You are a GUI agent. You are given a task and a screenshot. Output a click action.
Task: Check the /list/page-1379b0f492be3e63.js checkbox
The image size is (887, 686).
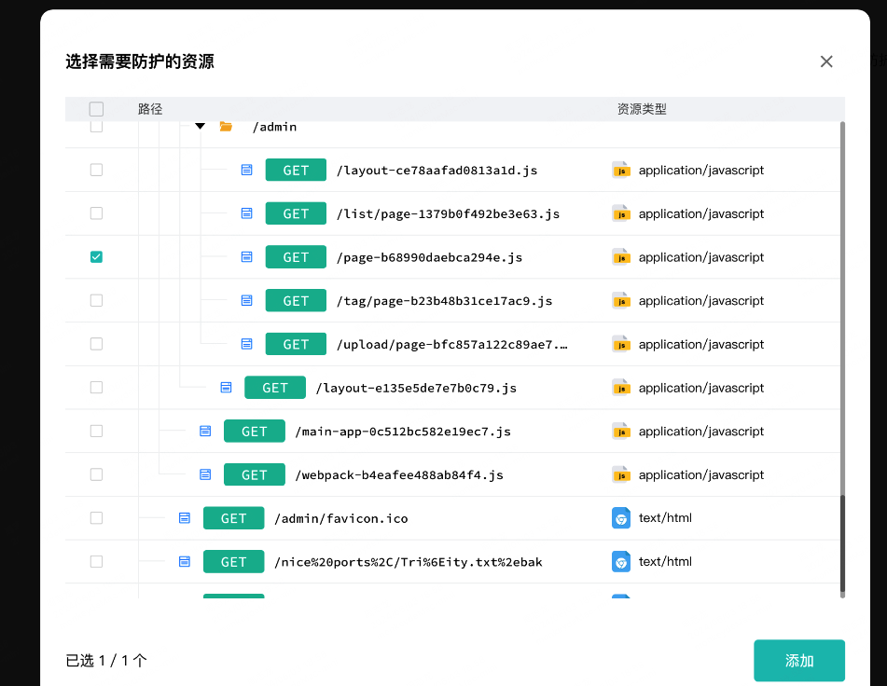coord(96,213)
